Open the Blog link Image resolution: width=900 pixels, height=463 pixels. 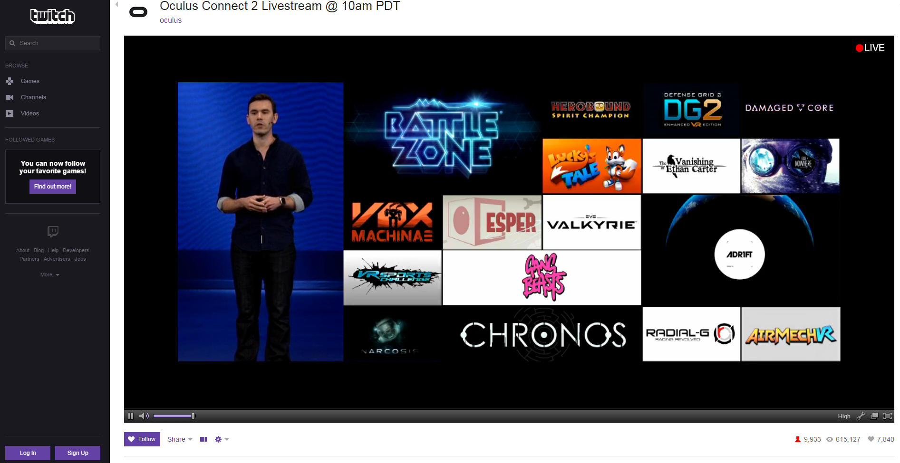(x=39, y=250)
